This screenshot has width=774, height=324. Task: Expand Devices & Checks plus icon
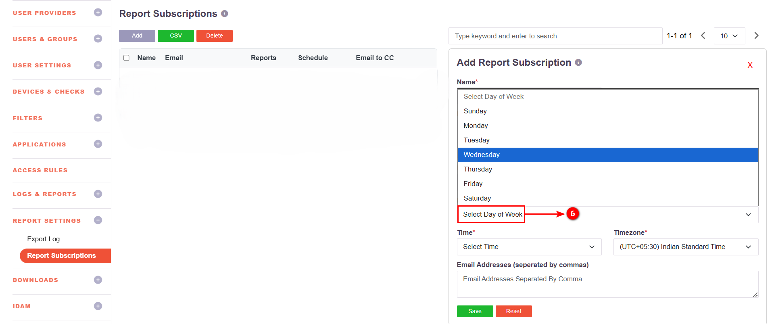click(x=98, y=92)
